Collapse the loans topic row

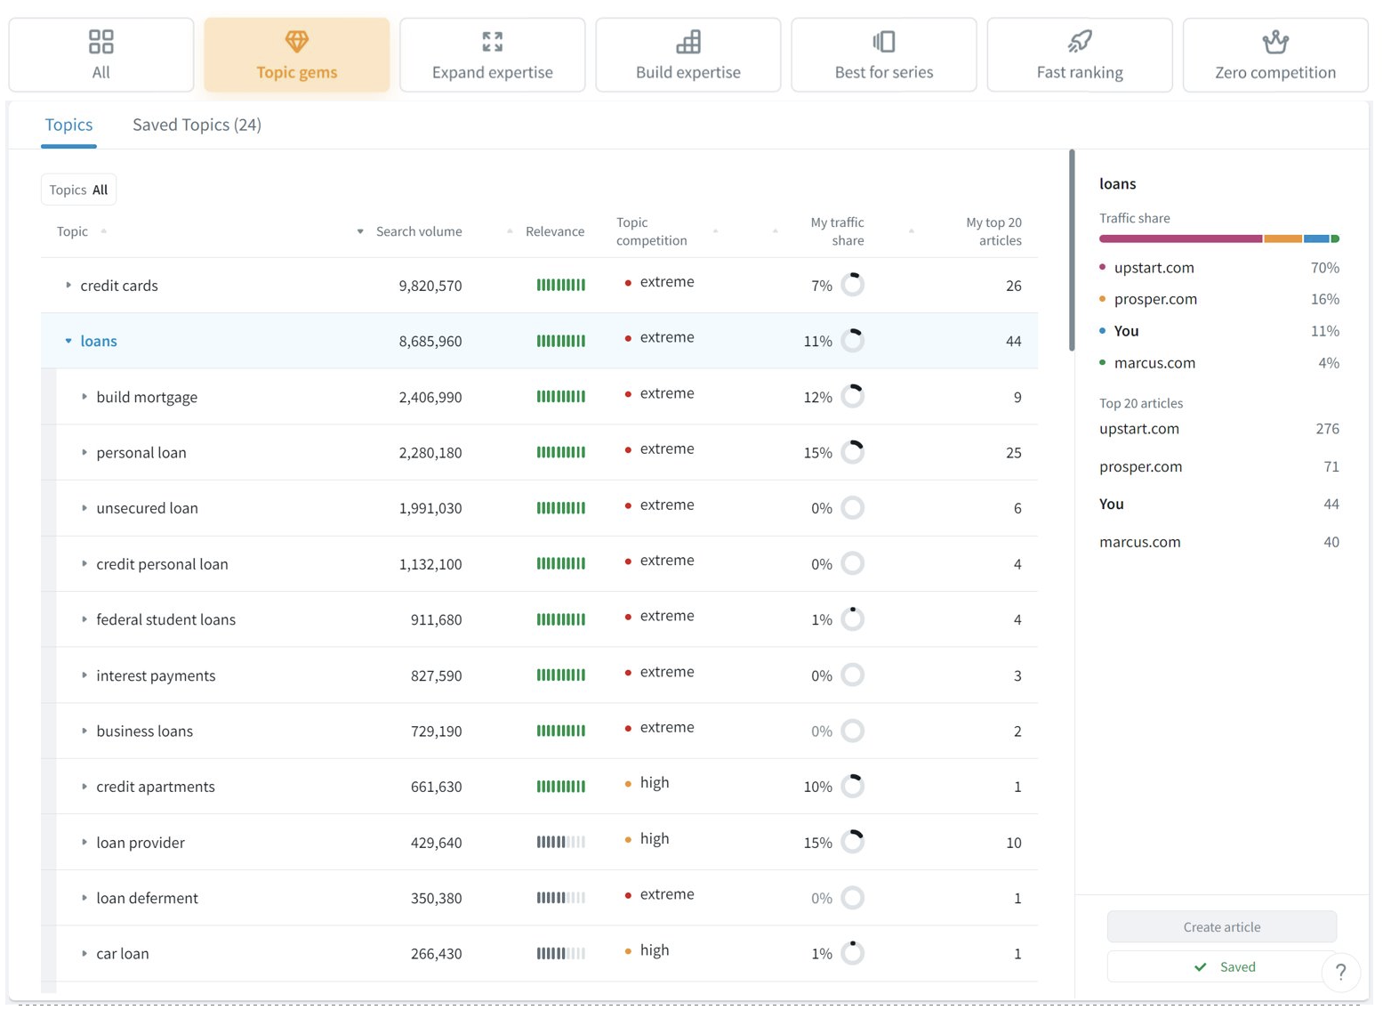pos(68,341)
